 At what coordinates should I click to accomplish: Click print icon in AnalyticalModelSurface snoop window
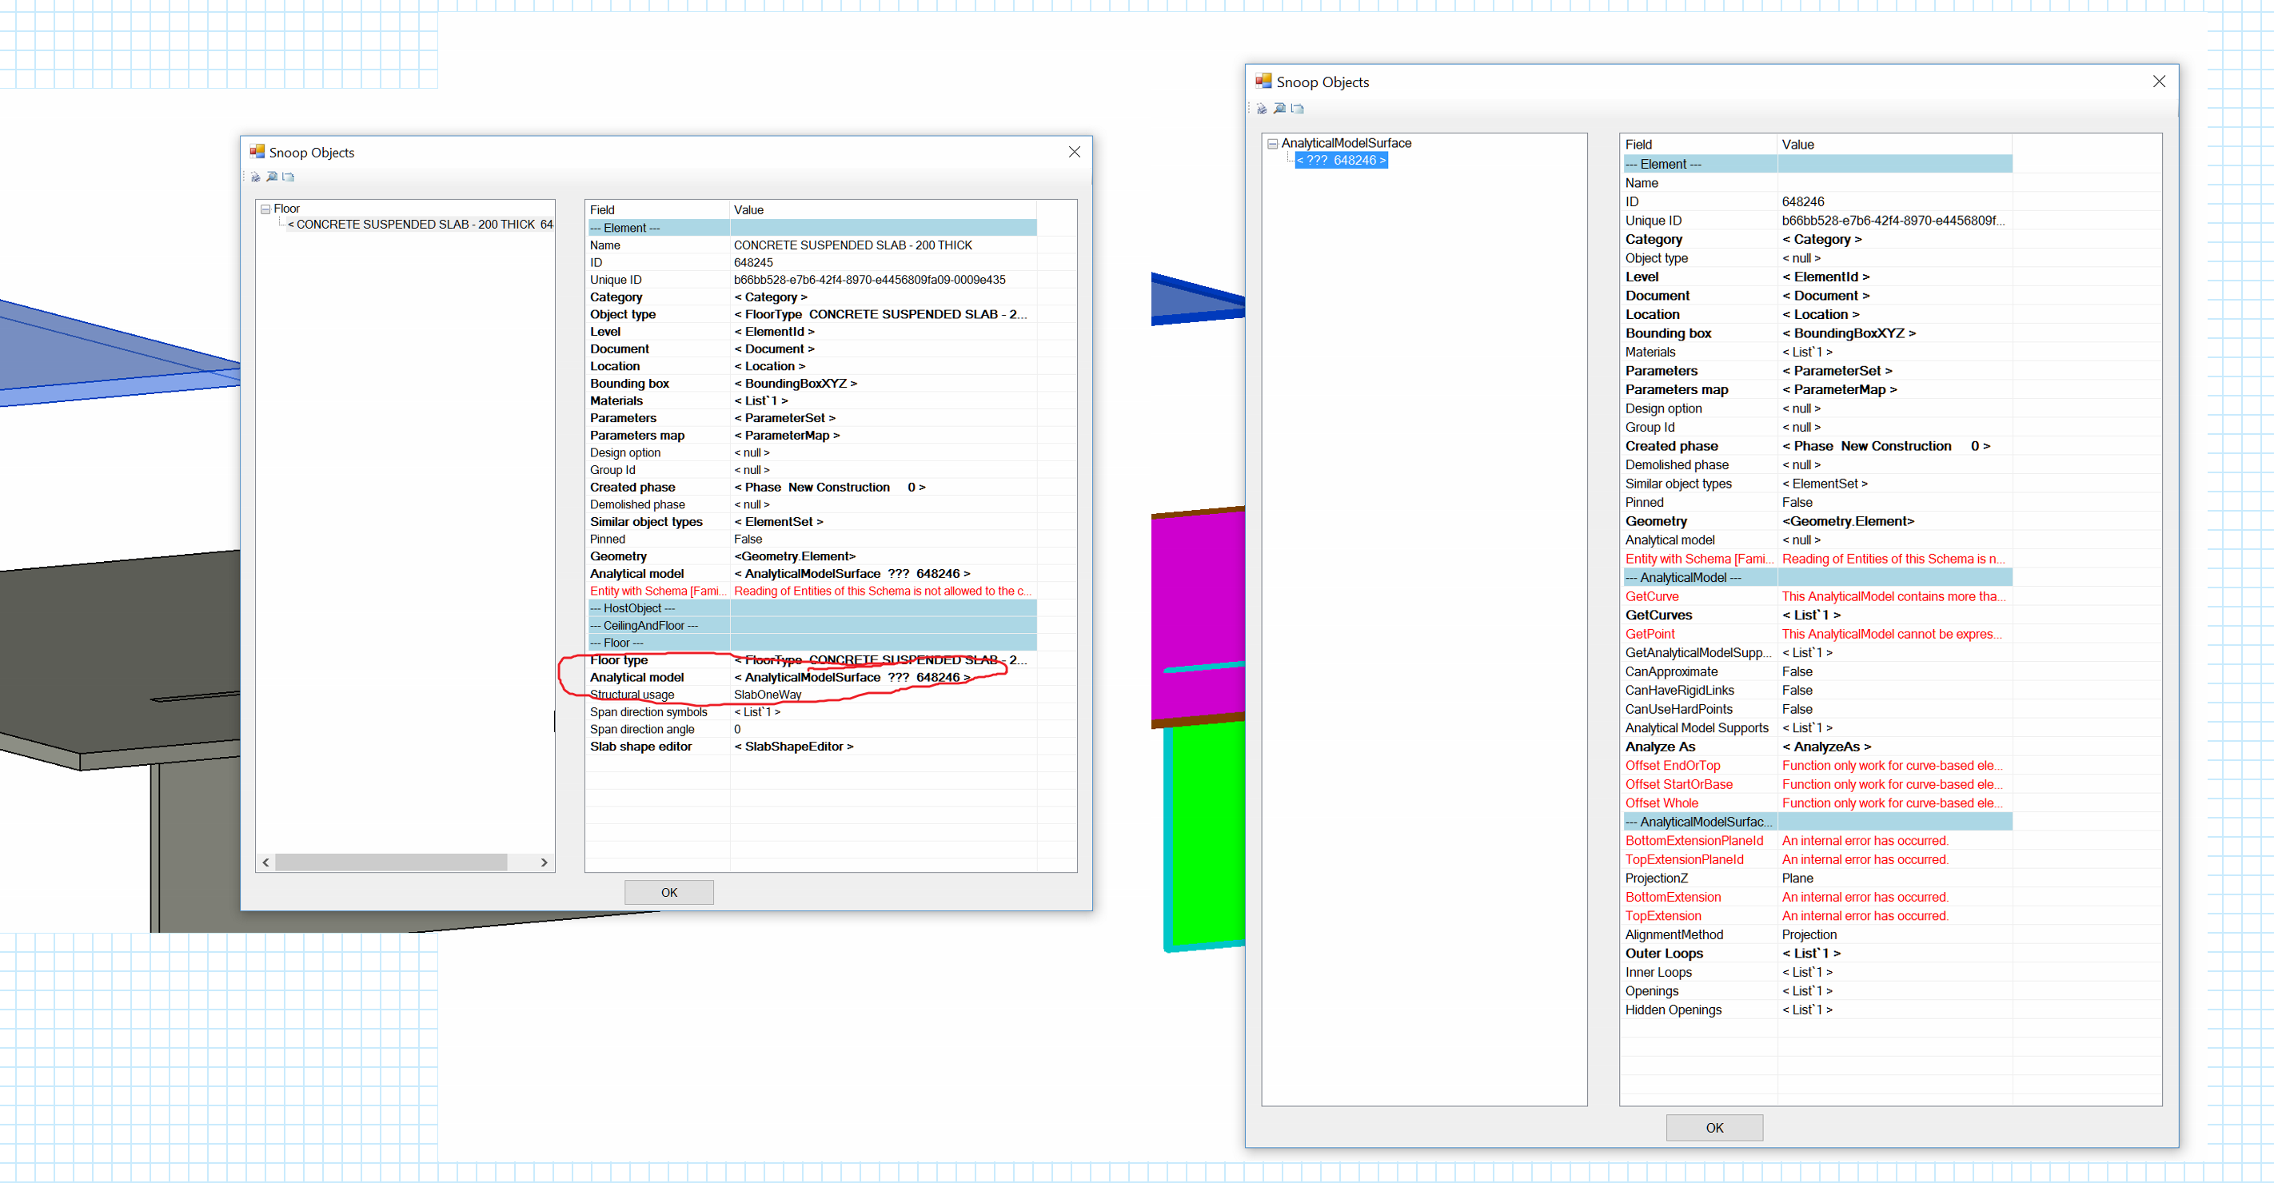(1262, 110)
